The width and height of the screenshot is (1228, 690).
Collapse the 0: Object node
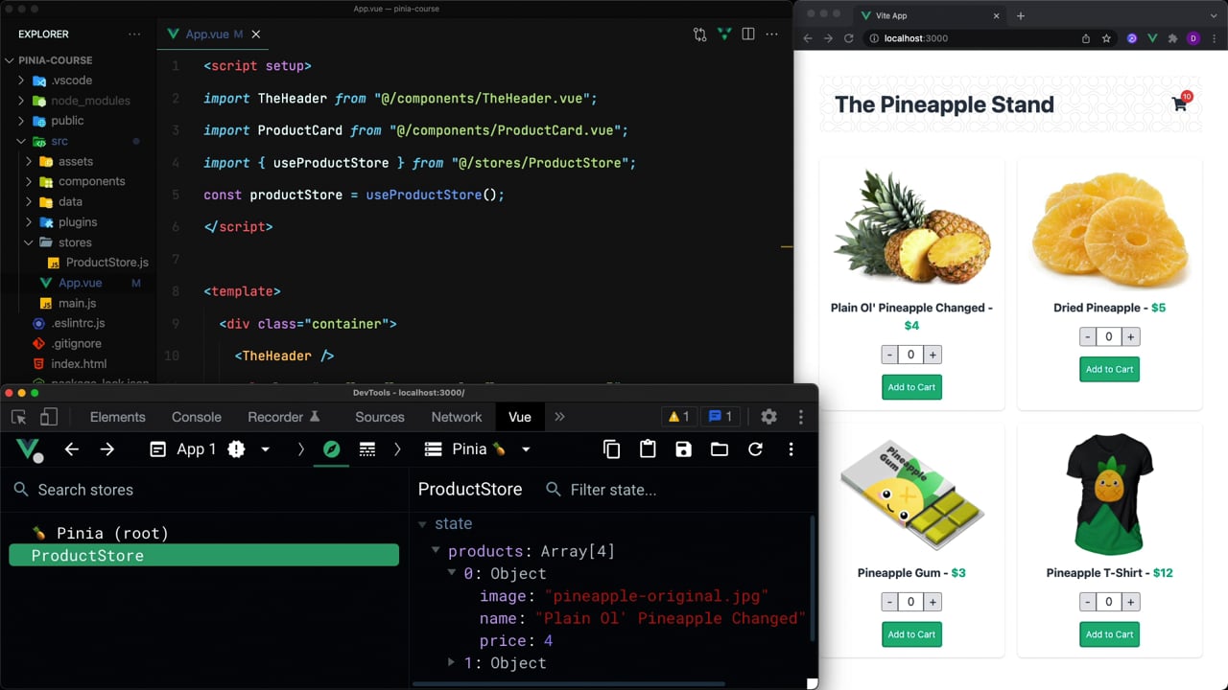(453, 573)
